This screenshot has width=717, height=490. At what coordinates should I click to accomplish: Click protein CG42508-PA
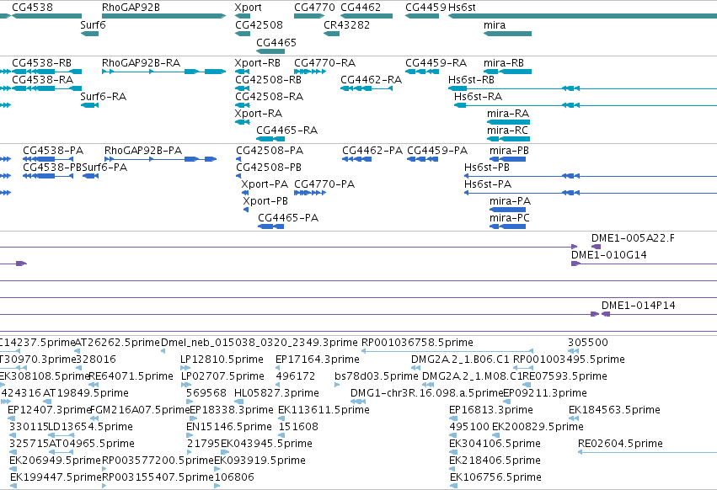click(x=238, y=159)
